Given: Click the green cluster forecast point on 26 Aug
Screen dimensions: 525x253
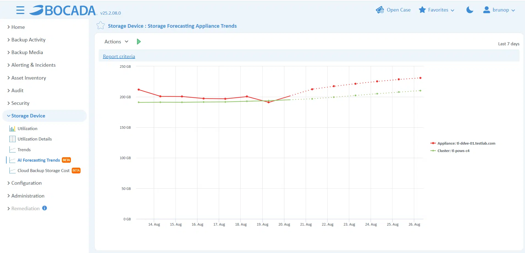Looking at the screenshot, I should 420,91.
